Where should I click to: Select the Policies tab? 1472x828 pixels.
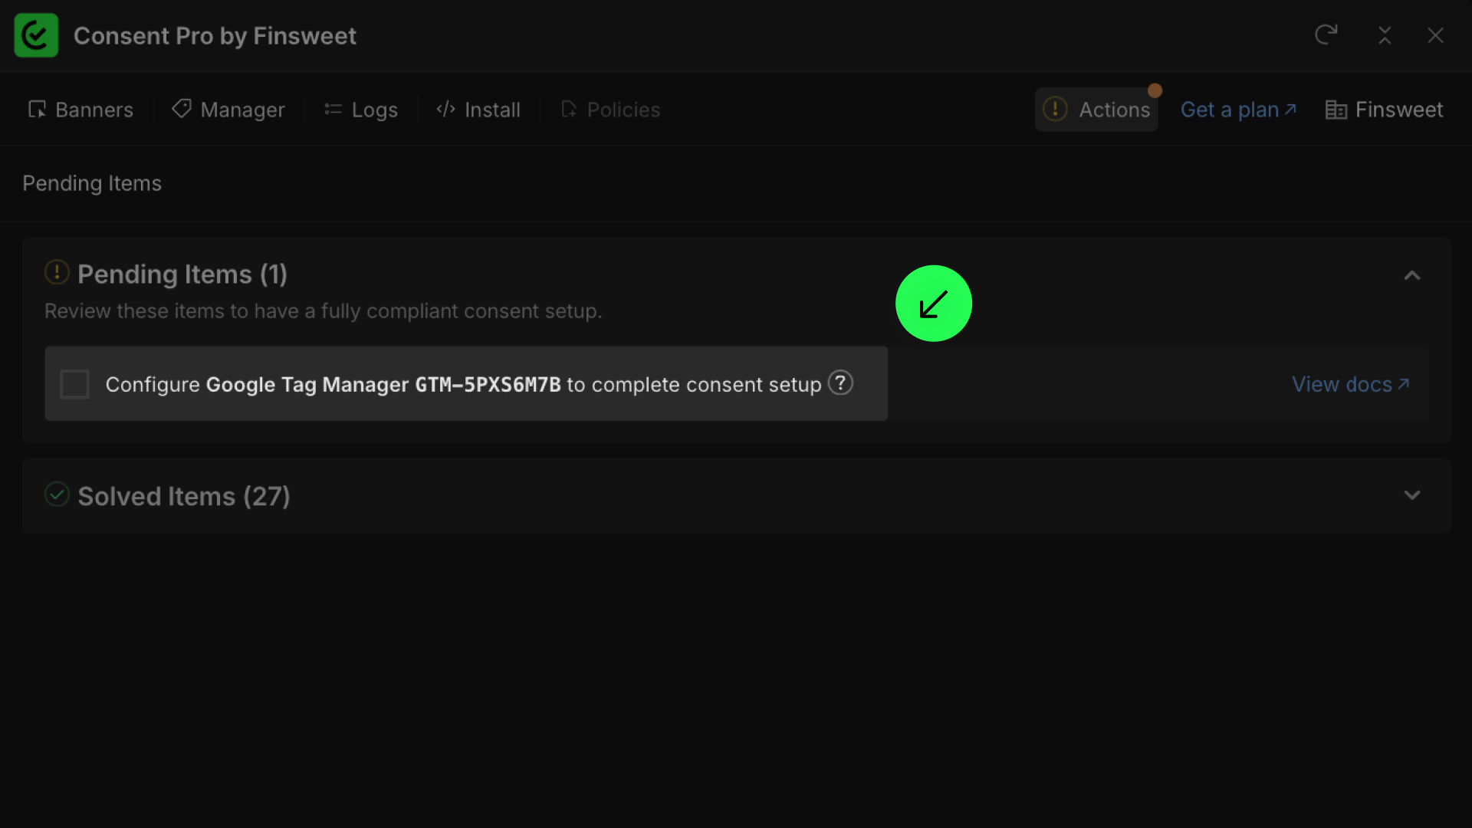[610, 110]
